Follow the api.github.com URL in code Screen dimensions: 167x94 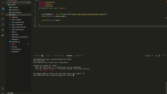coord(88,14)
